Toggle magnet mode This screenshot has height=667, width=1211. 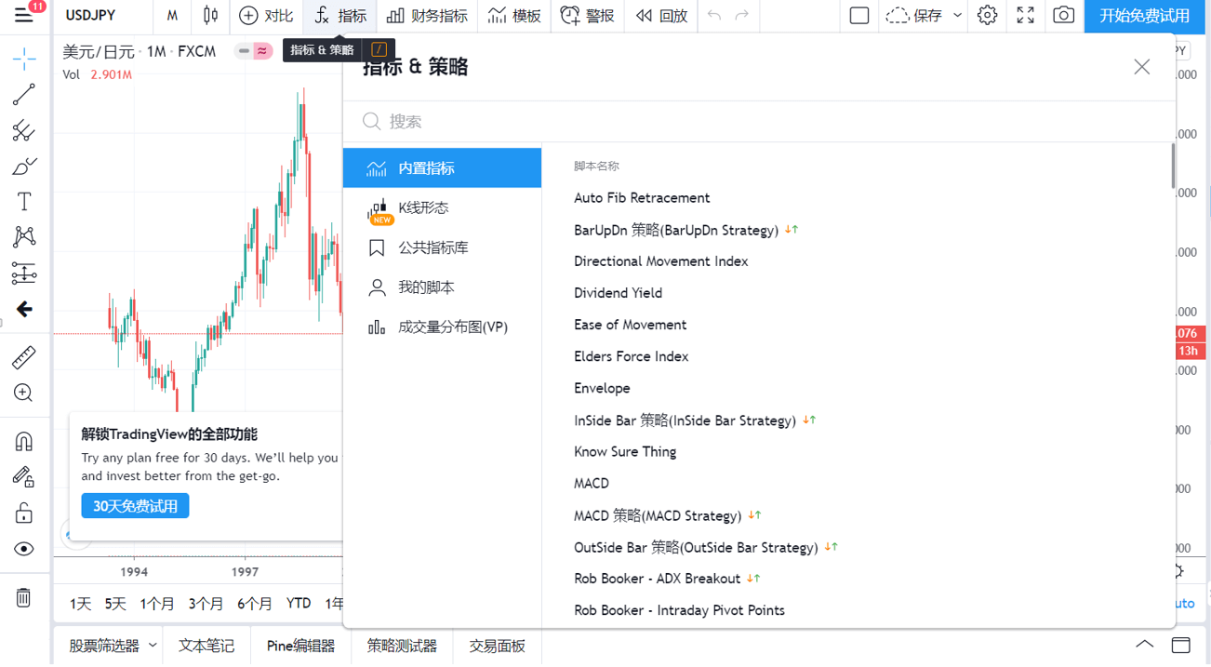point(24,441)
